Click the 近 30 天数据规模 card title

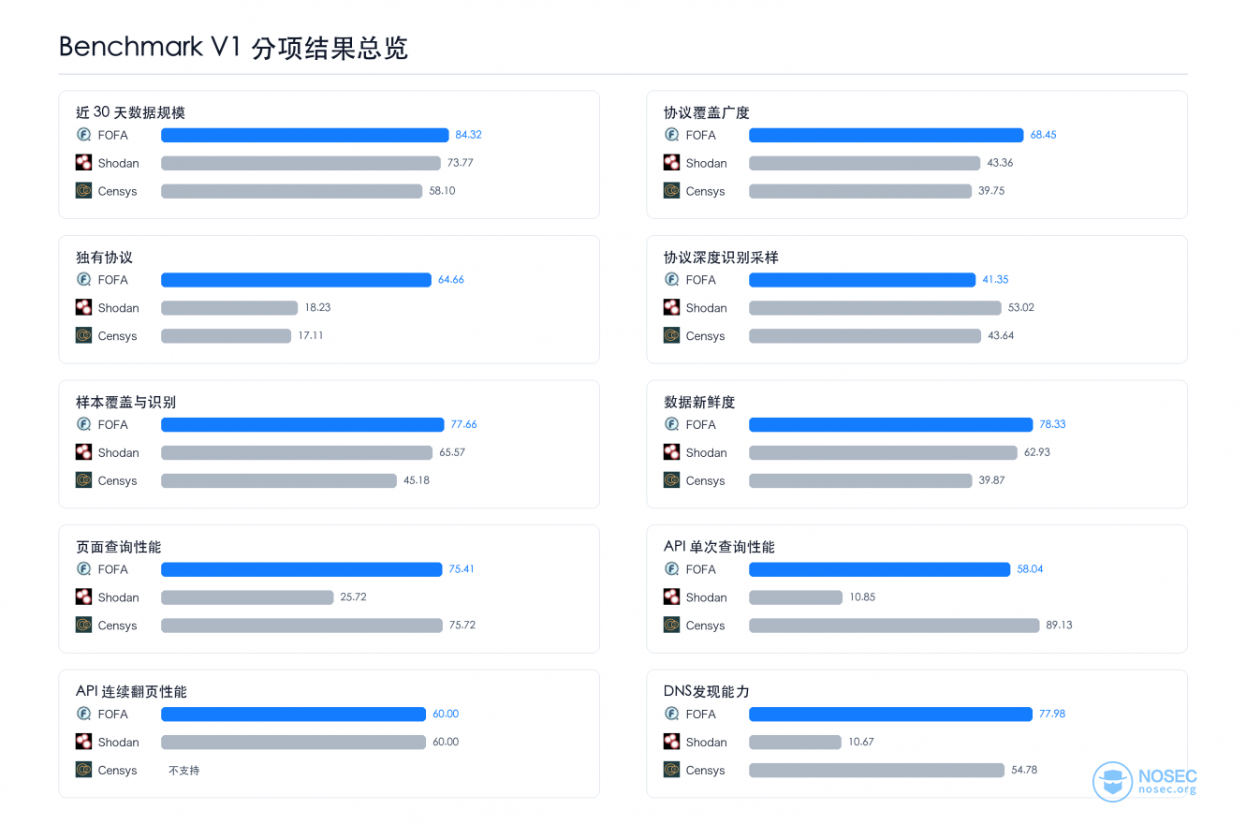pyautogui.click(x=130, y=112)
